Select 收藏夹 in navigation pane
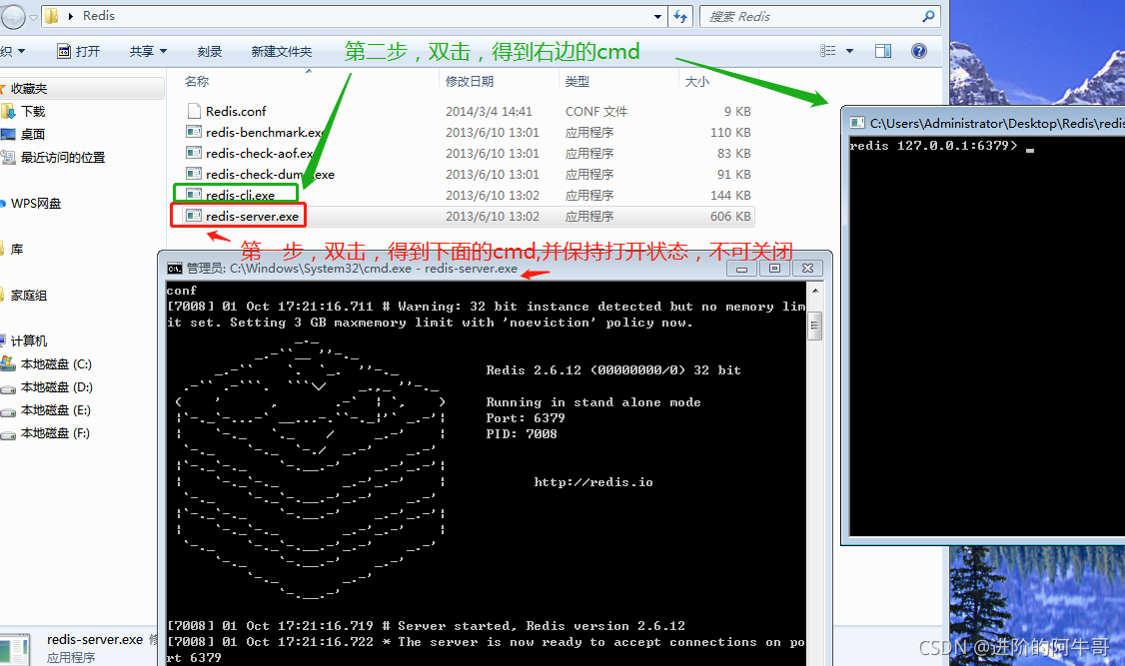The image size is (1125, 666). 29,88
